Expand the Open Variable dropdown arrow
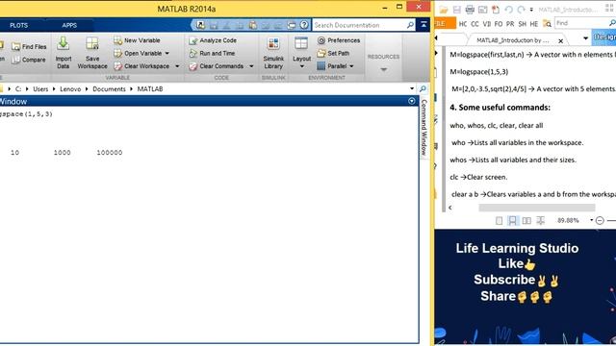Image resolution: width=616 pixels, height=346 pixels. pos(167,54)
